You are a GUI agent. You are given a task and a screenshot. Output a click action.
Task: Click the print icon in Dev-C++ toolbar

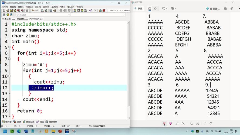(27, 11)
